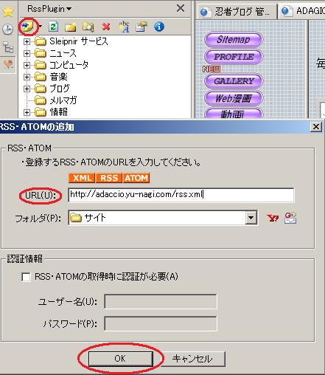
Task: Expand the 音楽 folder
Action: 27,77
